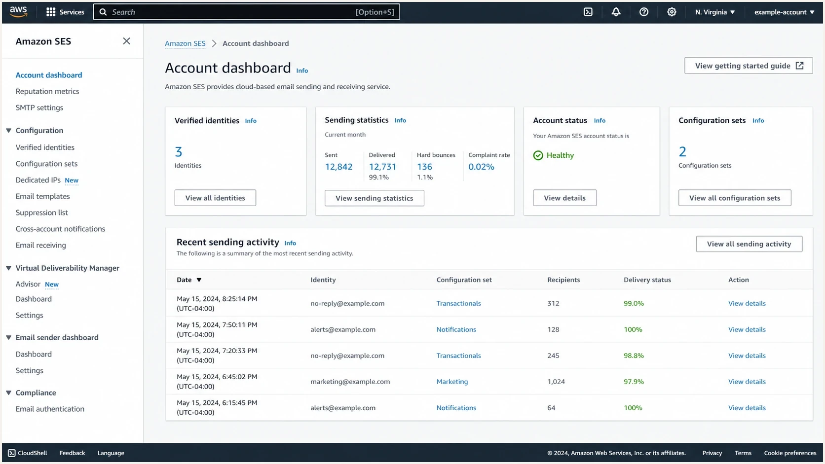
Task: Open Email templates
Action: tap(42, 196)
